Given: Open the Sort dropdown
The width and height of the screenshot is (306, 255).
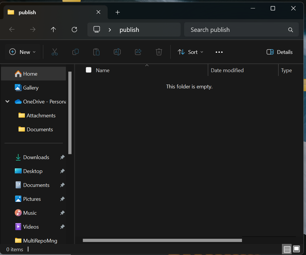Looking at the screenshot, I should click(190, 52).
